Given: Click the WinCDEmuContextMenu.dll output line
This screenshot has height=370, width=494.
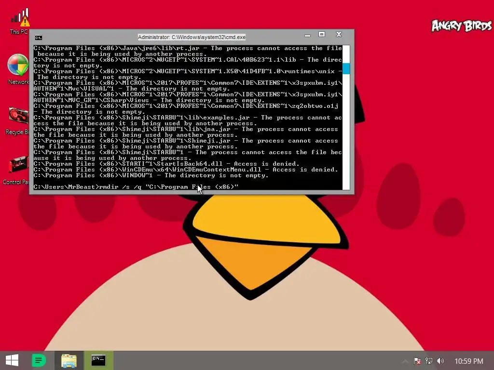Looking at the screenshot, I should tap(186, 170).
